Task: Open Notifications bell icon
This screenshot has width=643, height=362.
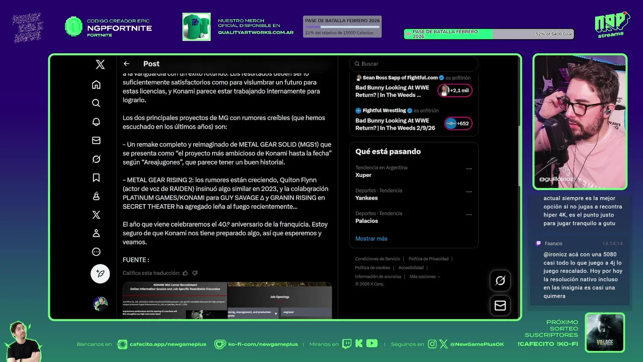Action: pos(96,122)
